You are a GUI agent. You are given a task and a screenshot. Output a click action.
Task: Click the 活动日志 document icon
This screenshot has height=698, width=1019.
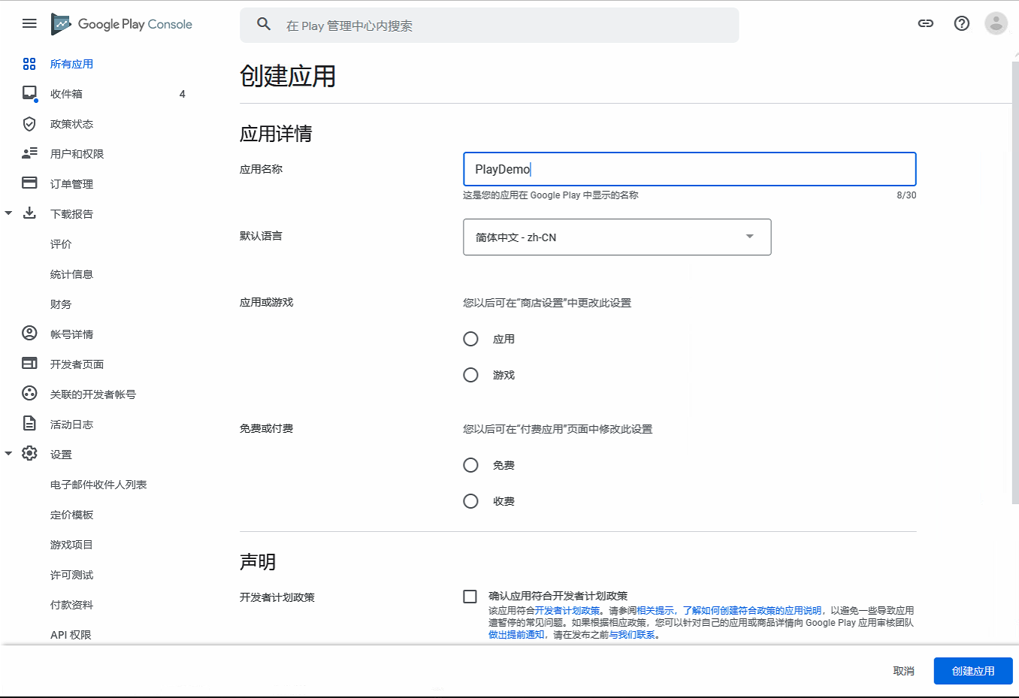click(x=29, y=423)
